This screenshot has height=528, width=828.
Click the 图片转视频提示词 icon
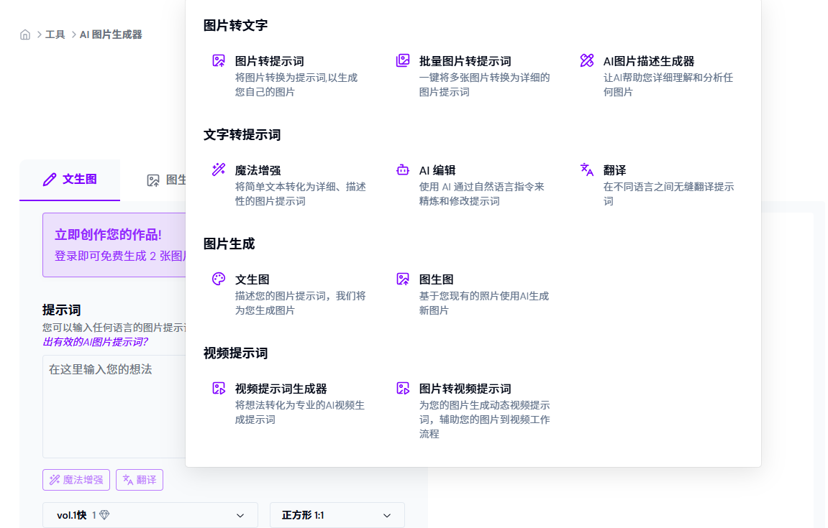point(403,389)
